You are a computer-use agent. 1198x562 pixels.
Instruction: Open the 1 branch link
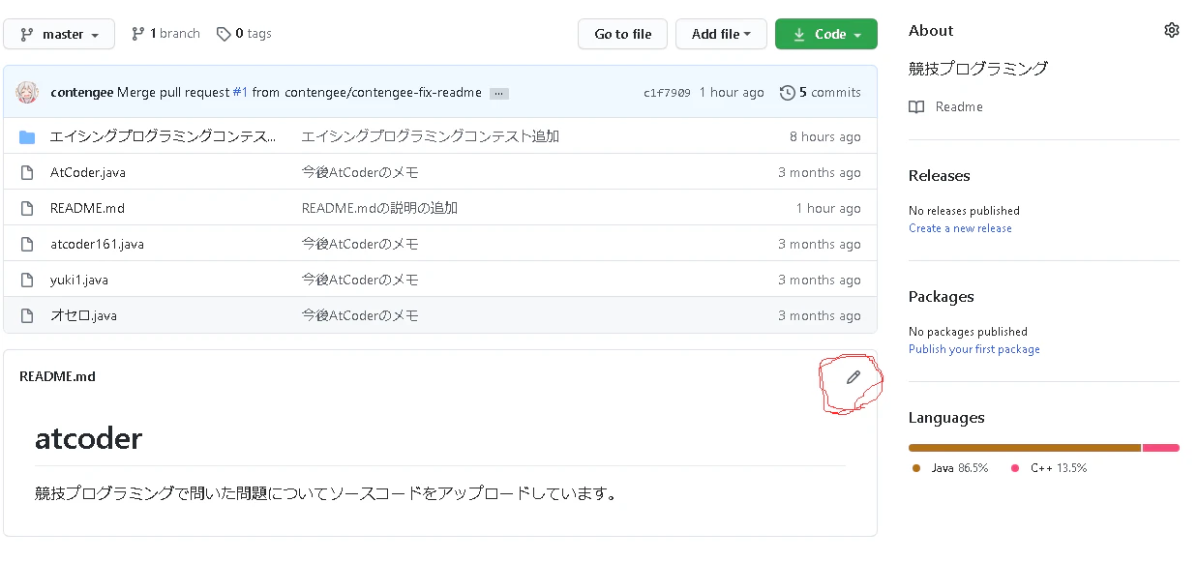165,34
